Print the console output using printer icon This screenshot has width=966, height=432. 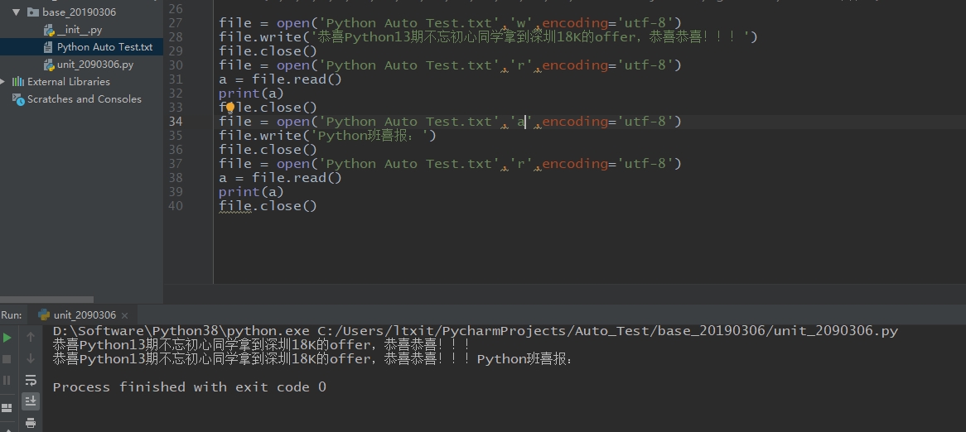click(x=31, y=423)
